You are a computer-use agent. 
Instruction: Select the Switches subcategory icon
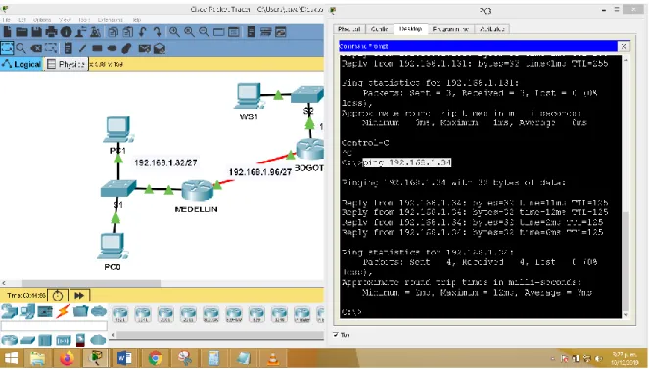pos(27,340)
